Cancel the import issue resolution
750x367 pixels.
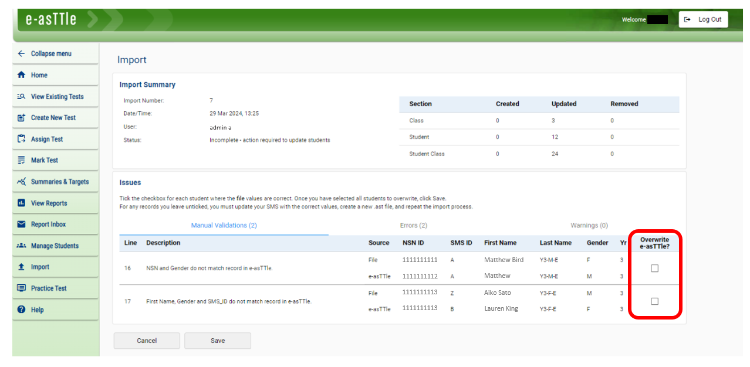tap(146, 341)
